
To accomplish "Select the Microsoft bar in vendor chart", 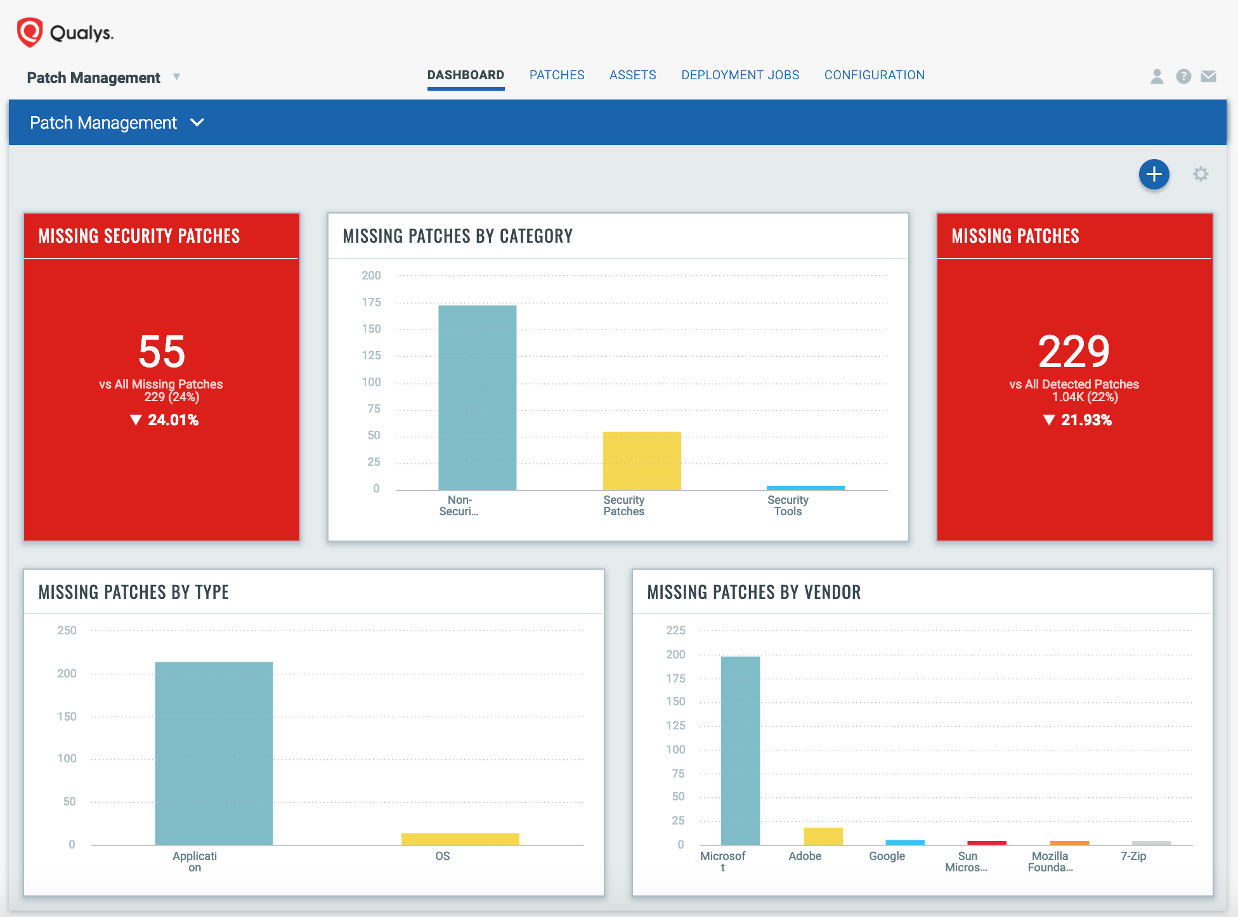I will coord(740,750).
